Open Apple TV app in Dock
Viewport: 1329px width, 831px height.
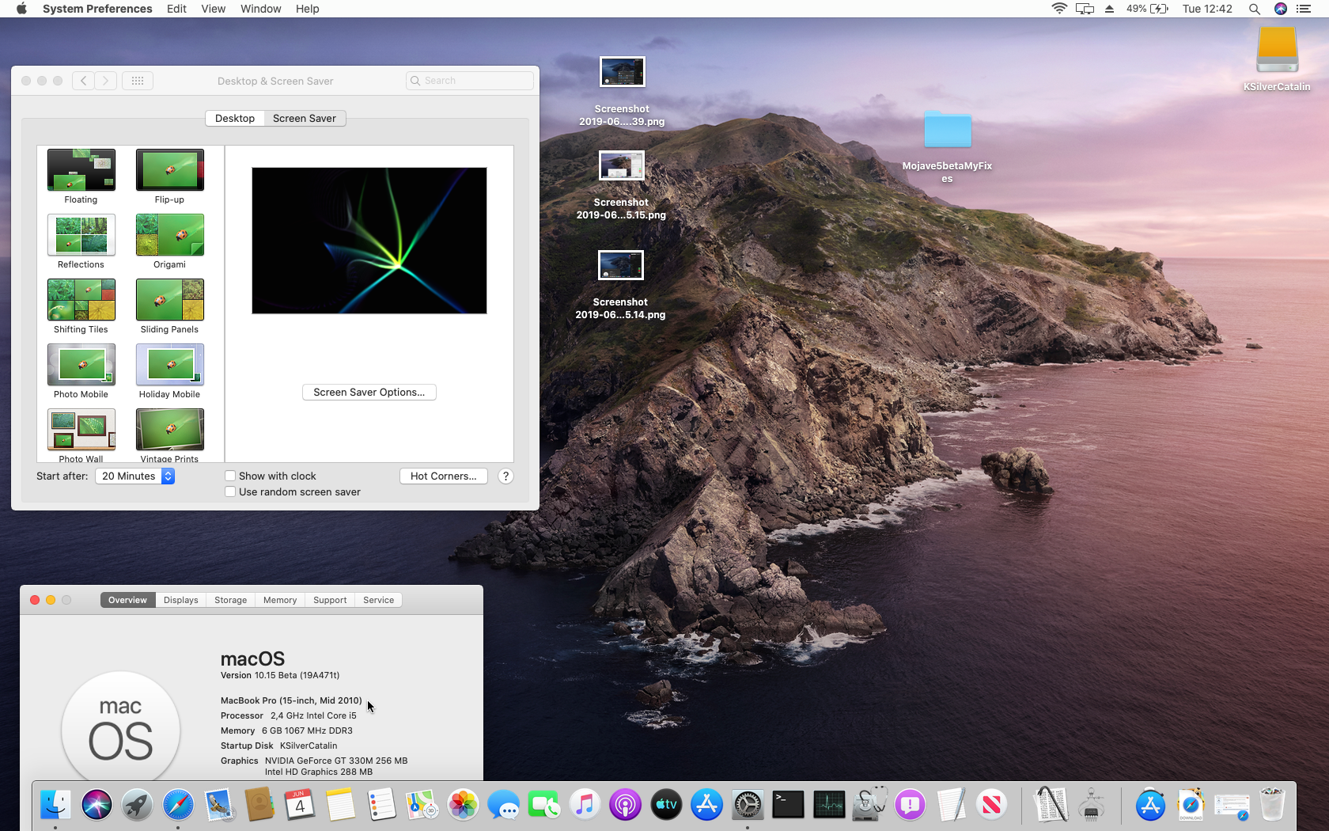[x=666, y=806]
